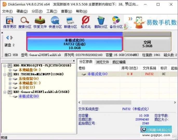Open the 查看(V) menu

point(67,11)
